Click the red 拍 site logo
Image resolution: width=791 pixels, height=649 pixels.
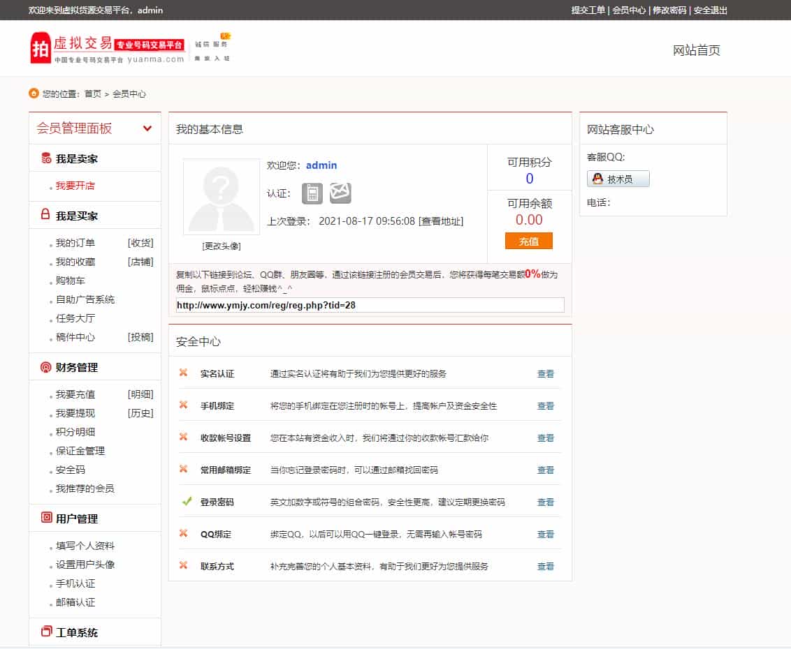click(x=41, y=48)
